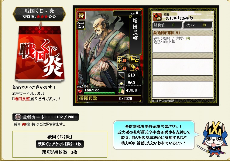Click the 武将カード 102 / 200 counter bar
230x161 pixels.
click(46, 117)
